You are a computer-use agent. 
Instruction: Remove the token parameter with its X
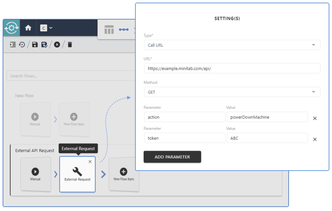[314, 139]
